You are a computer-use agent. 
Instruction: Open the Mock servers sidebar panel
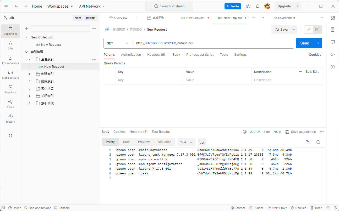pos(10,75)
